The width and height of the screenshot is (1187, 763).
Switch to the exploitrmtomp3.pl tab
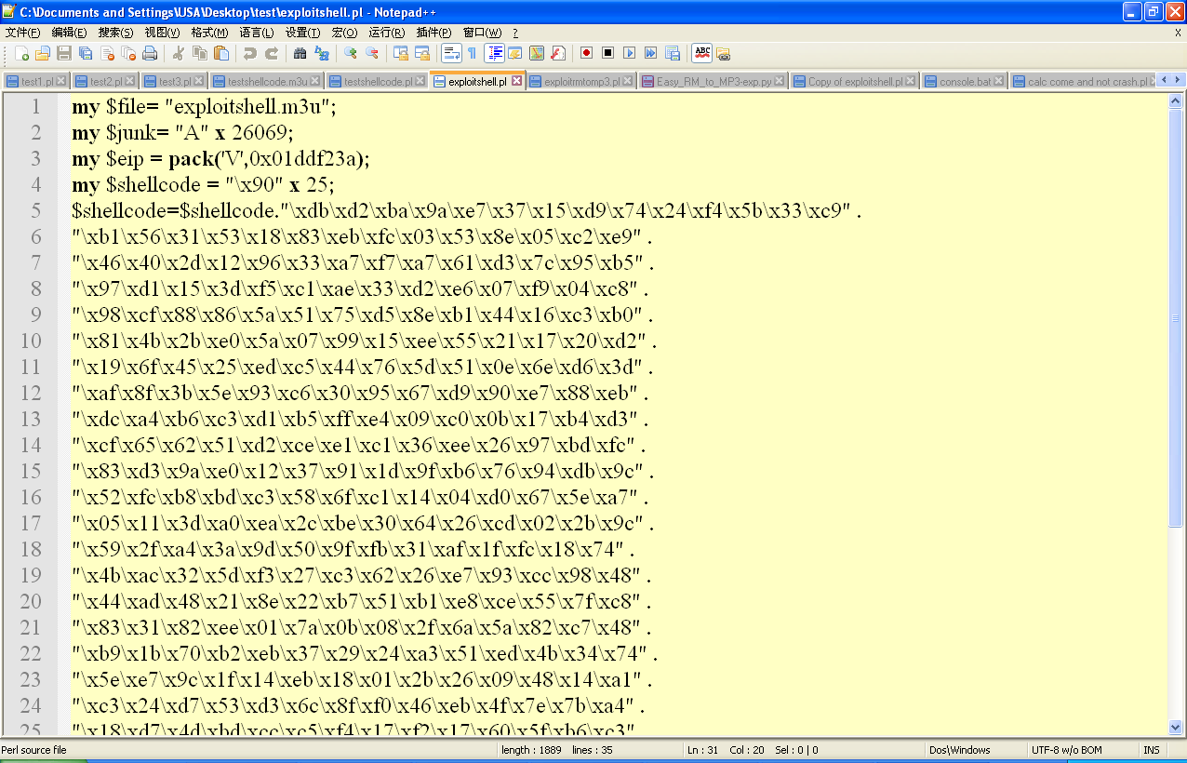[582, 82]
